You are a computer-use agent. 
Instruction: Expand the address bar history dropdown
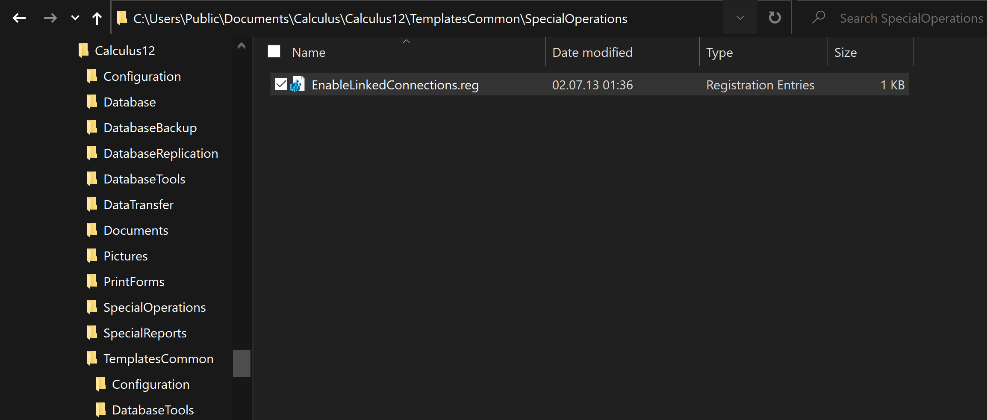tap(740, 18)
